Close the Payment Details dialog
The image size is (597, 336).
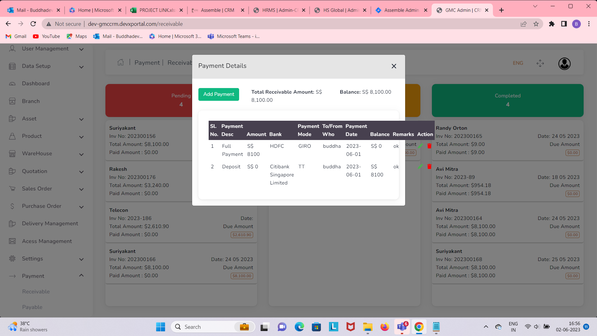394,66
